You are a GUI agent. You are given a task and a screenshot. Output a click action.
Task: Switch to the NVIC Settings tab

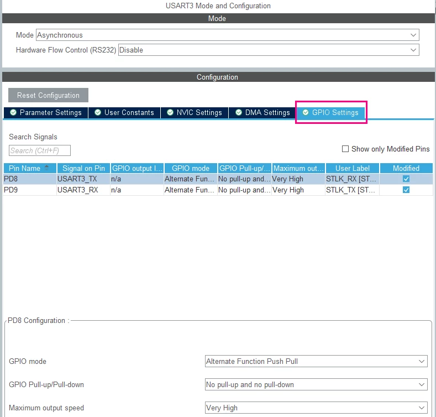195,113
